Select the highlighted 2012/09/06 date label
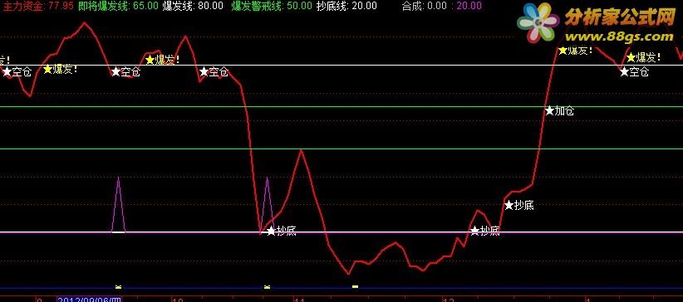 tap(89, 300)
